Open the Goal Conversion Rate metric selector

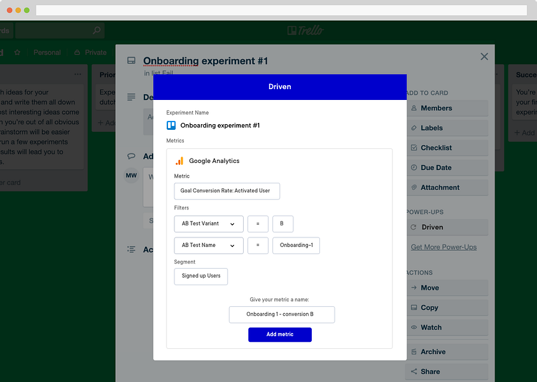coord(227,191)
